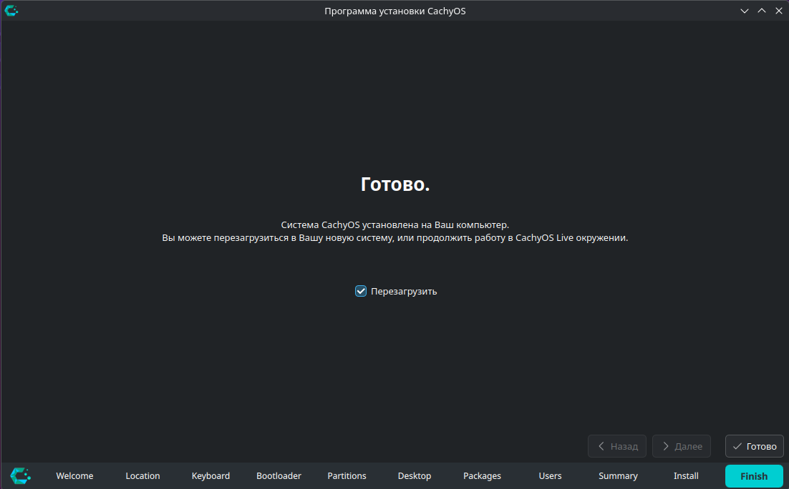Select the Location step
The image size is (789, 489).
tap(143, 475)
